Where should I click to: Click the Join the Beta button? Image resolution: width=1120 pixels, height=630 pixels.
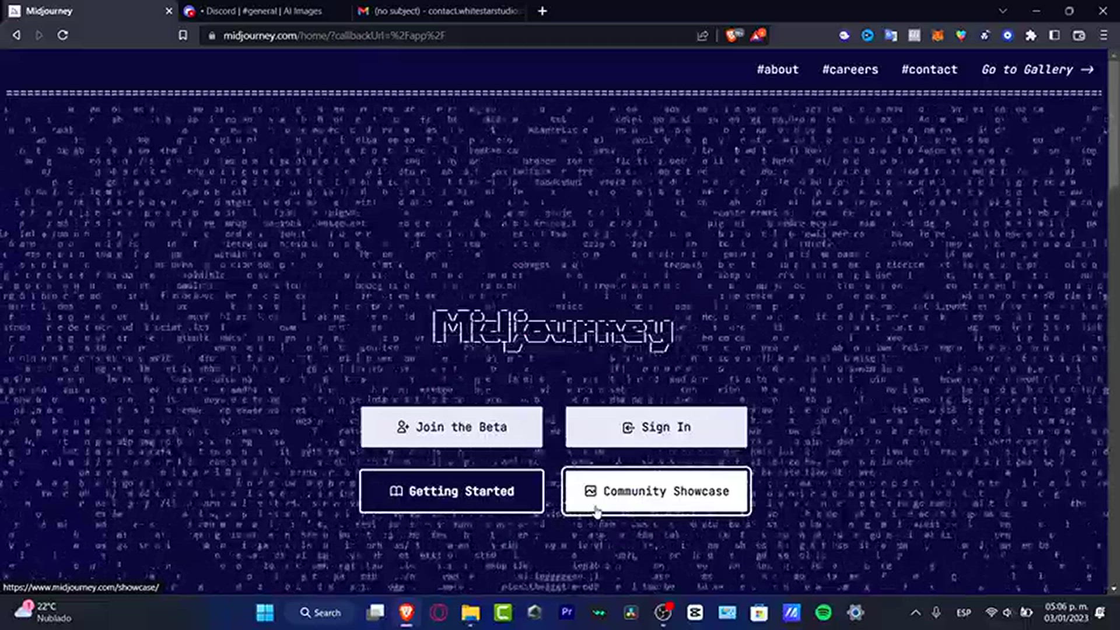452,427
